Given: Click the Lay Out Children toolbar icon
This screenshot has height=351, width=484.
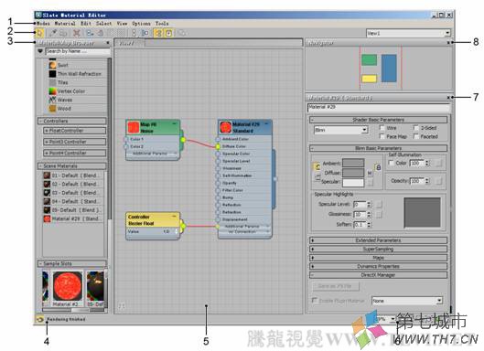Looking at the screenshot, I should pyautogui.click(x=145, y=33).
